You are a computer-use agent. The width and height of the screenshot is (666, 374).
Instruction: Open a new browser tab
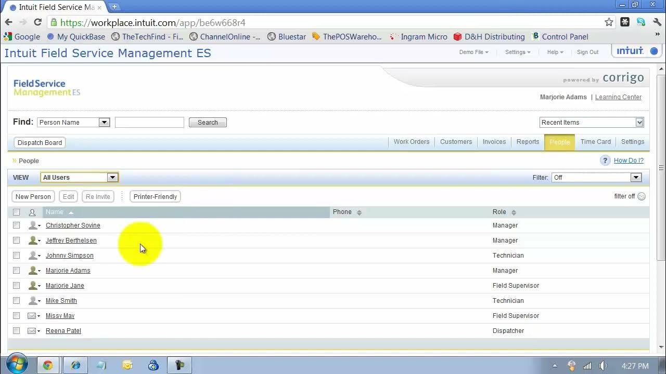click(114, 7)
